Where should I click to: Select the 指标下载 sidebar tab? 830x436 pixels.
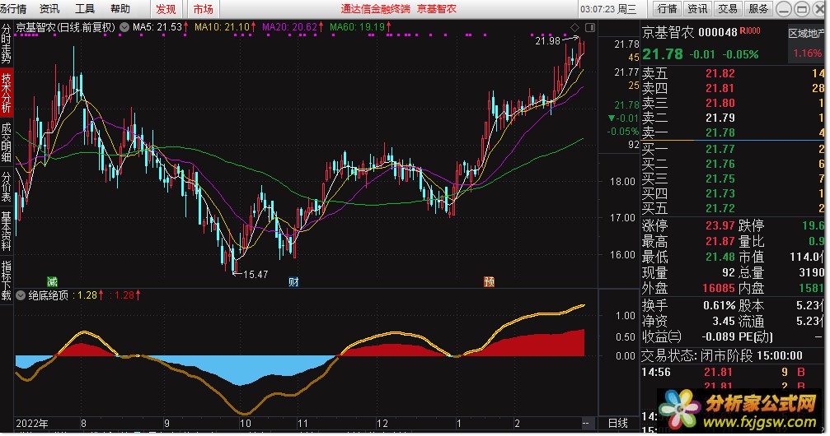[6, 280]
